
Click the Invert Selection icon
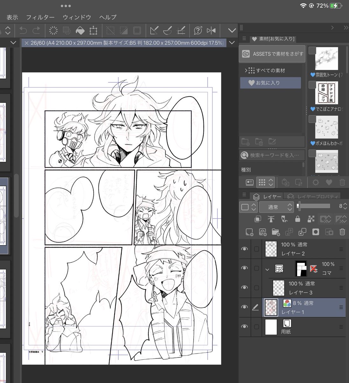coord(124,31)
